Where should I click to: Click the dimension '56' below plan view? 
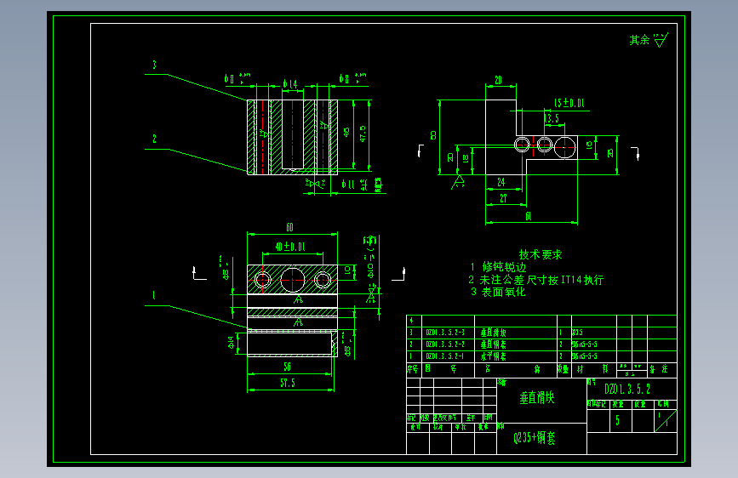pos(287,367)
